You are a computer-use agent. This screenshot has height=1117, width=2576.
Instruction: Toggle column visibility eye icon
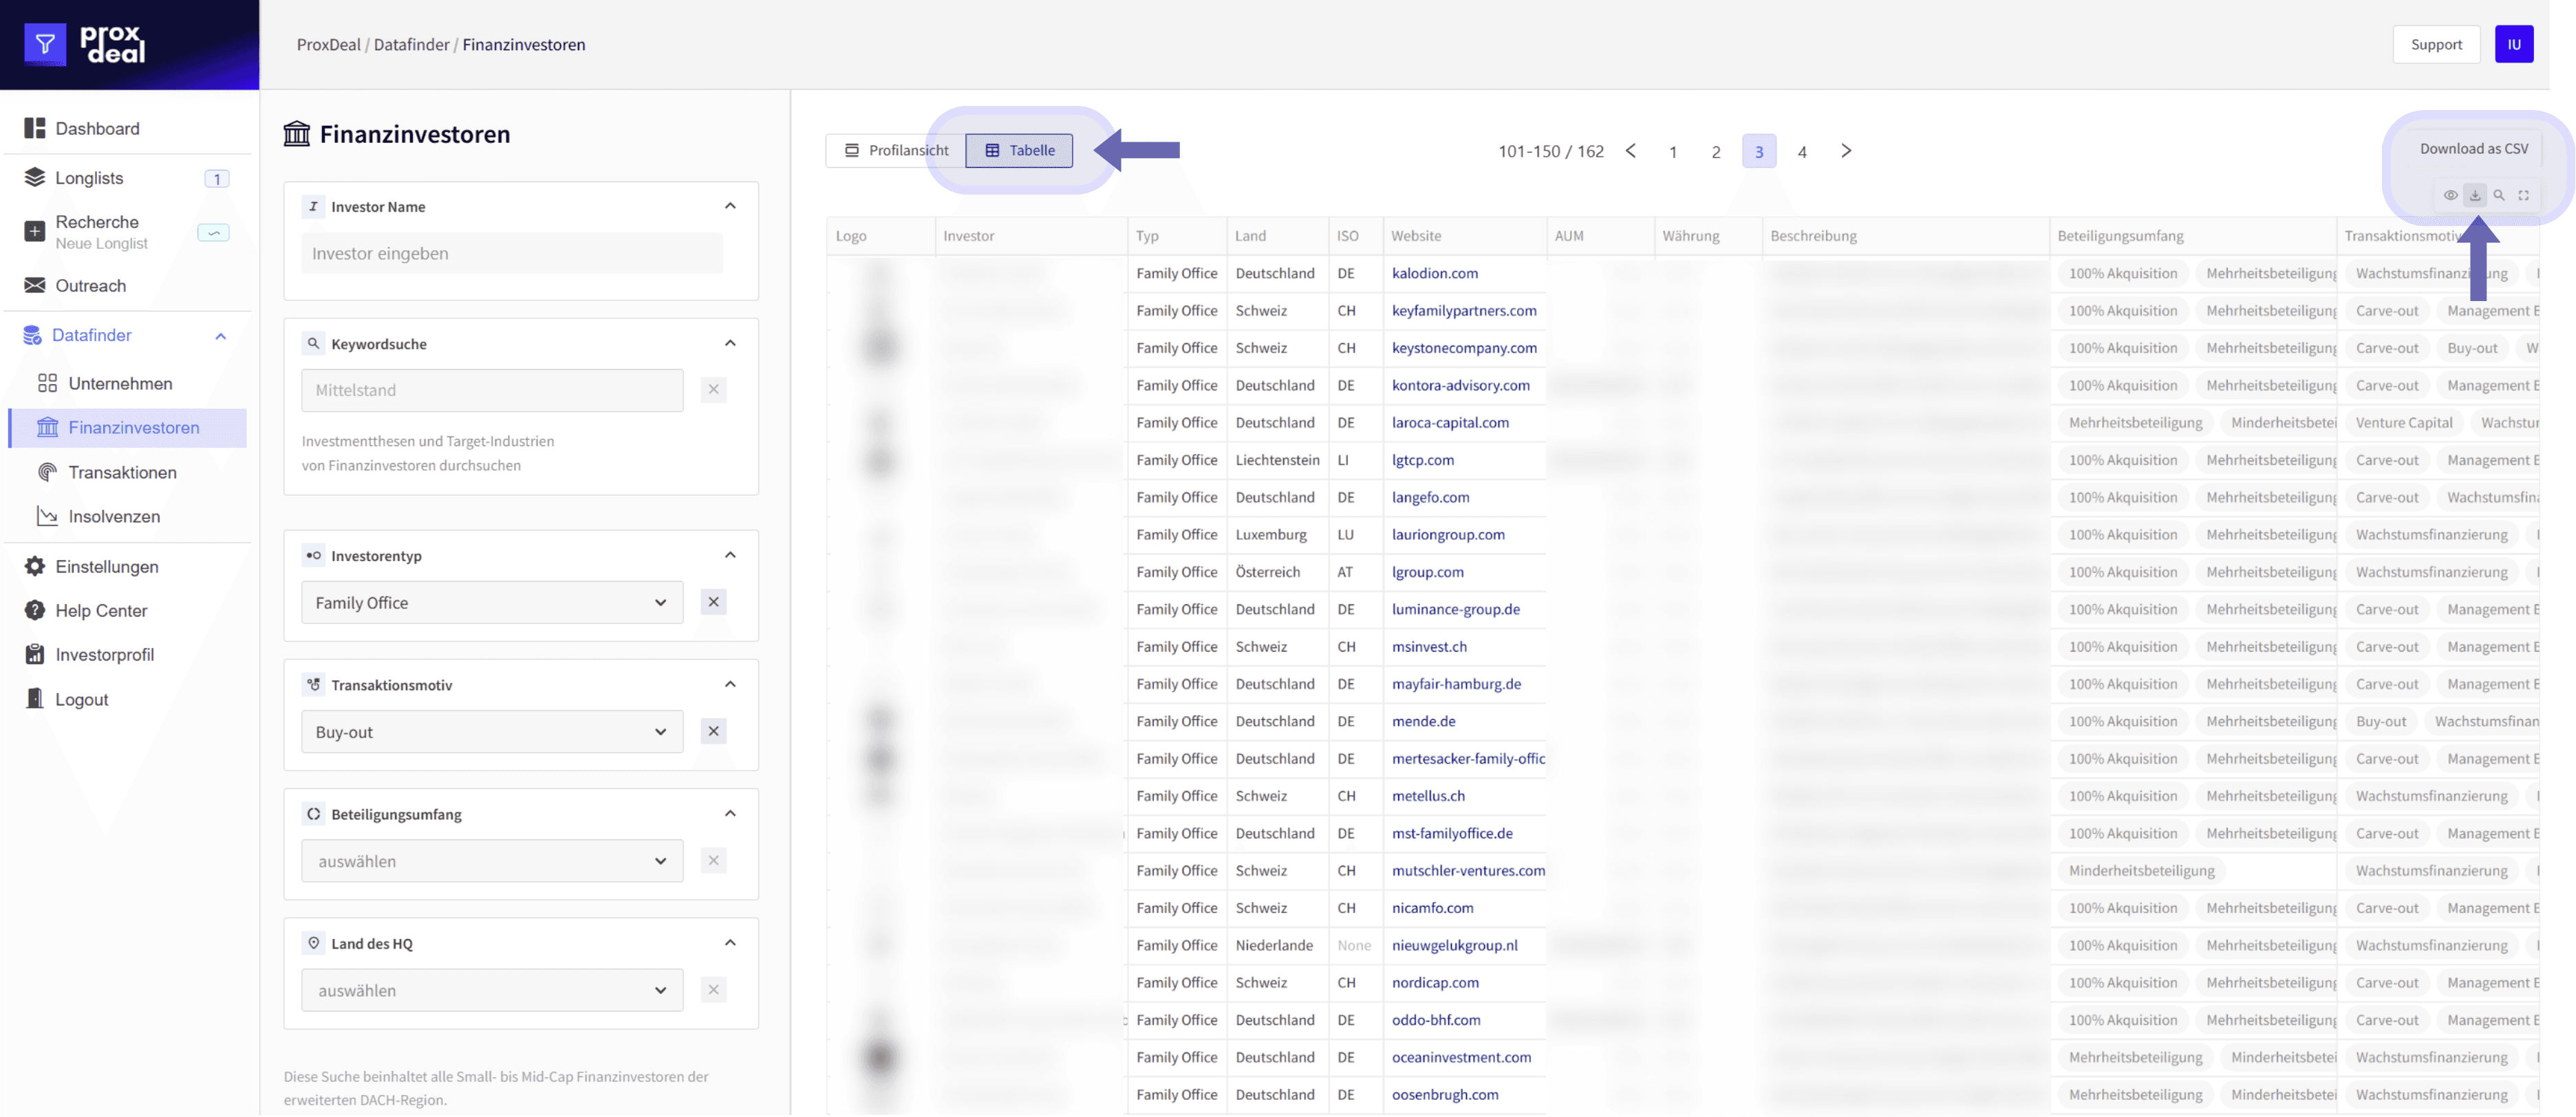click(2450, 195)
